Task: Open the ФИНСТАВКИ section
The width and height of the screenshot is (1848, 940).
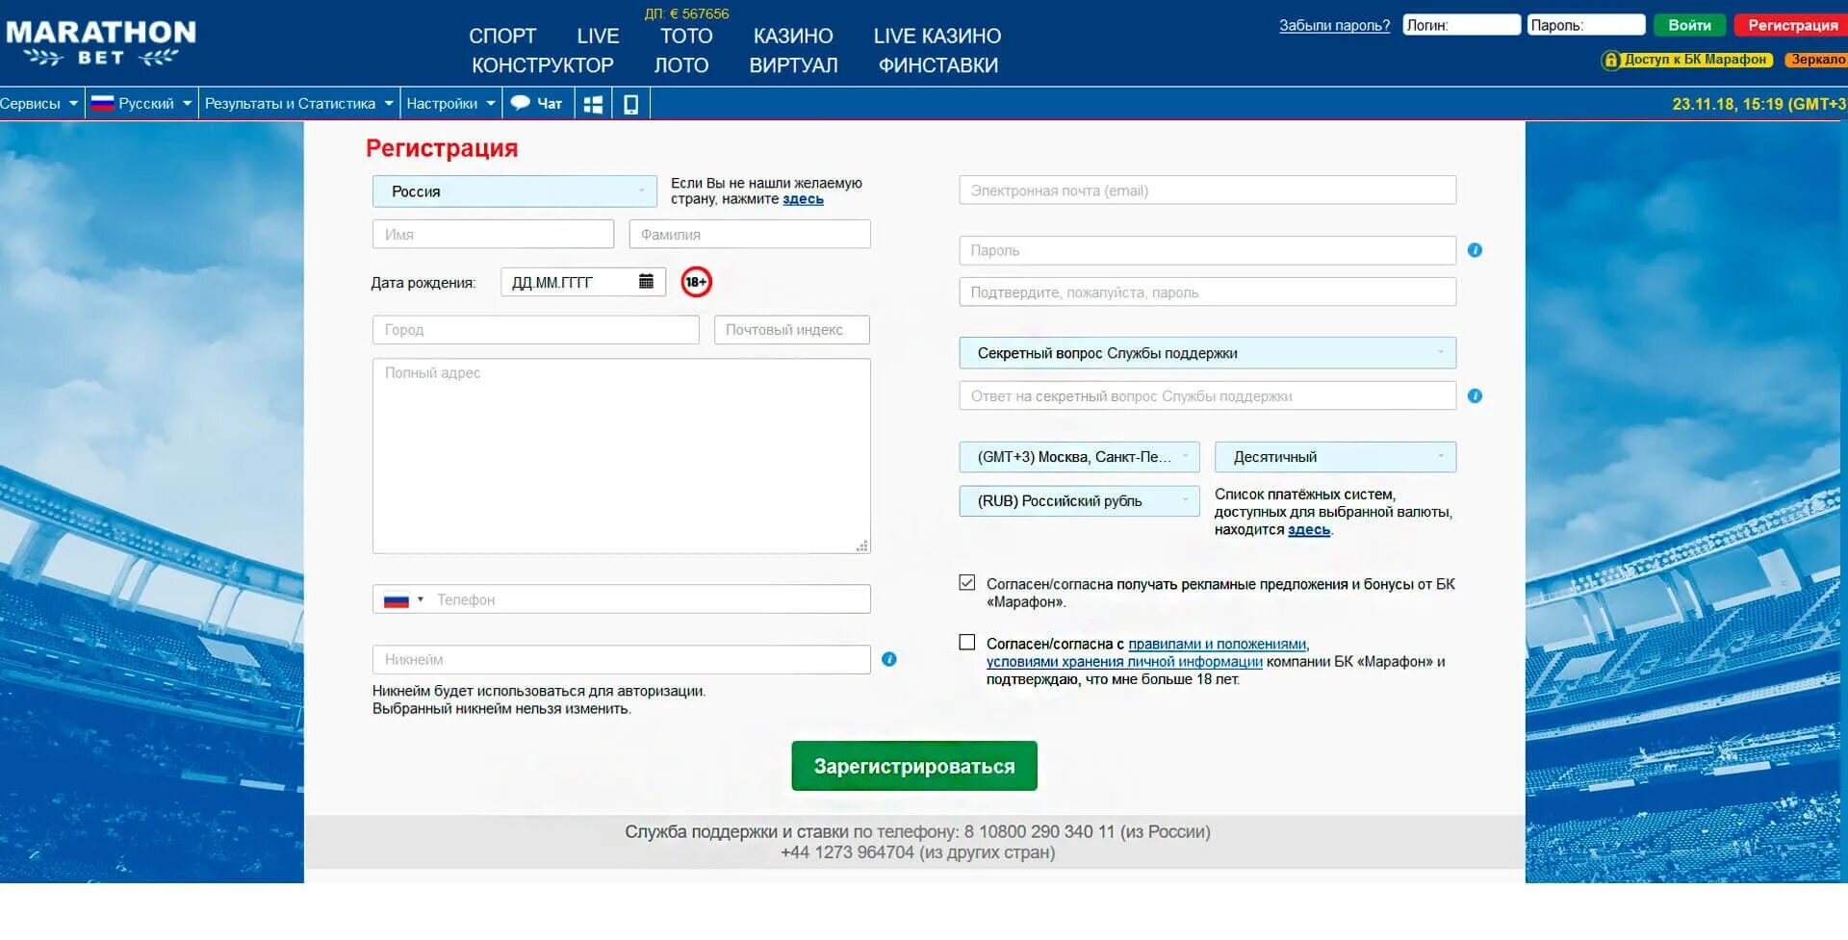Action: tap(938, 65)
